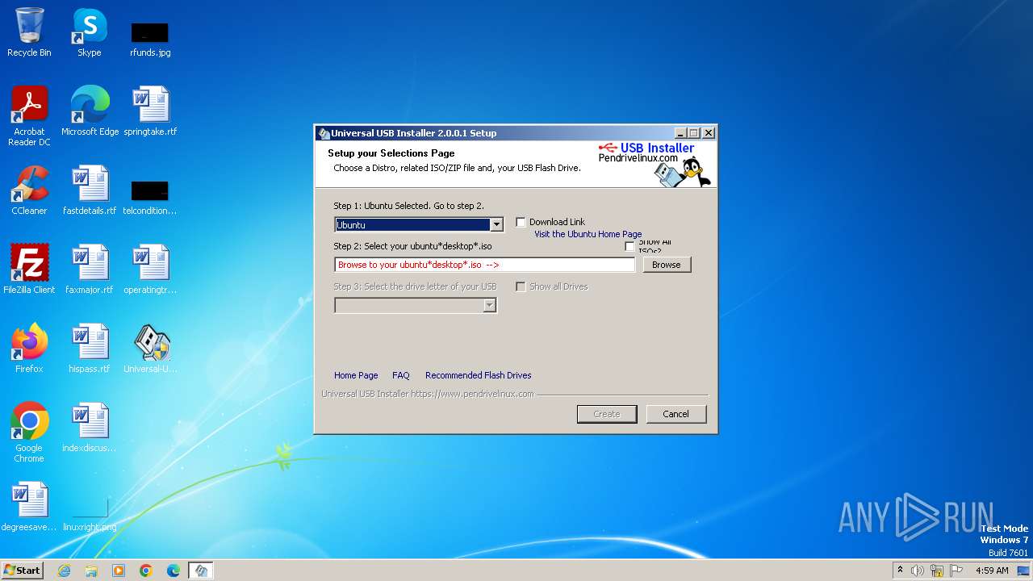This screenshot has width=1033, height=581.
Task: Open Google Chrome desktop shortcut
Action: (29, 433)
